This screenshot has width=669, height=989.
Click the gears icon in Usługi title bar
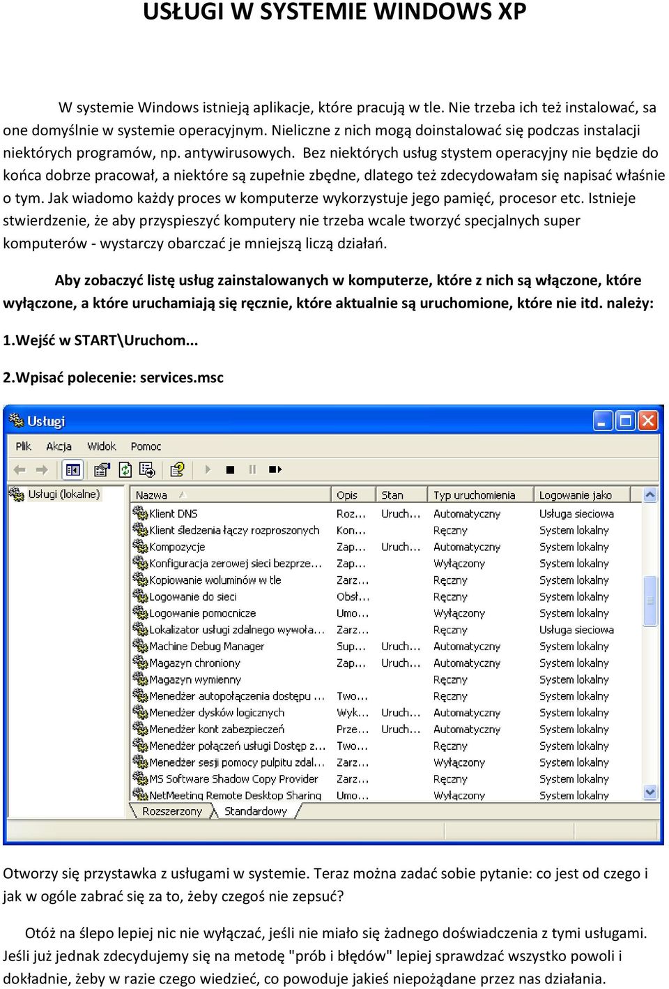click(x=16, y=421)
